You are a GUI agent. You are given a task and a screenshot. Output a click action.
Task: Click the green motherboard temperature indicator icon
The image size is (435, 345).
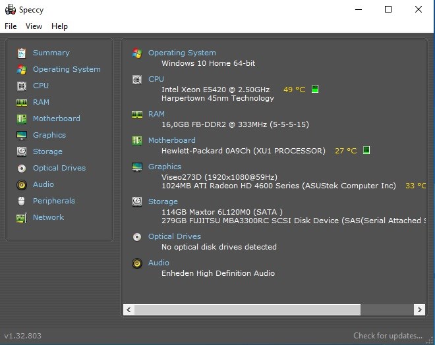coord(366,150)
